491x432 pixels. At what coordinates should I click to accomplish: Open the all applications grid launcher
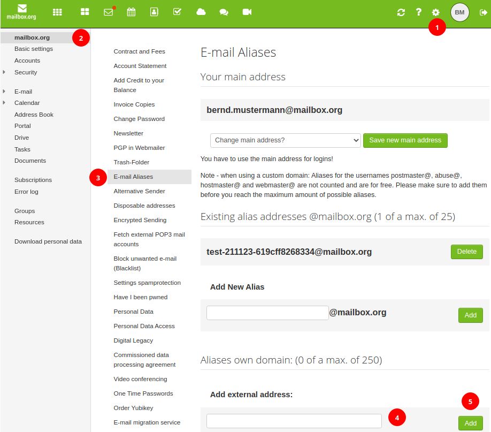pos(57,12)
